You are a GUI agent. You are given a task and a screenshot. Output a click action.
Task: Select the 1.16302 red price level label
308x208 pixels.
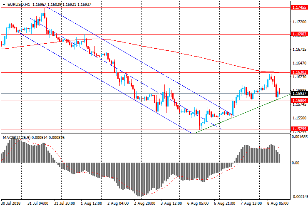click(x=299, y=72)
